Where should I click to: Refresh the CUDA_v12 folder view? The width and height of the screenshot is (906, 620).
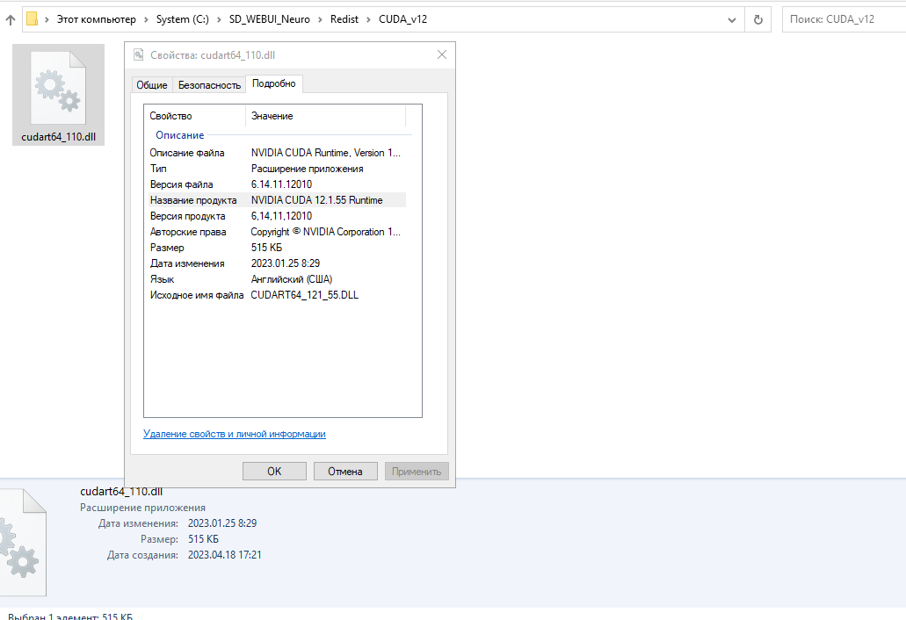(x=758, y=19)
